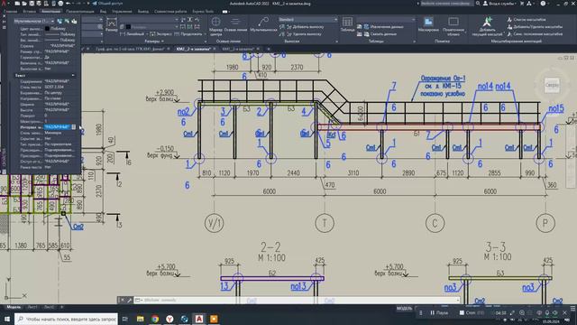Click Связать данные button

pos(380,34)
